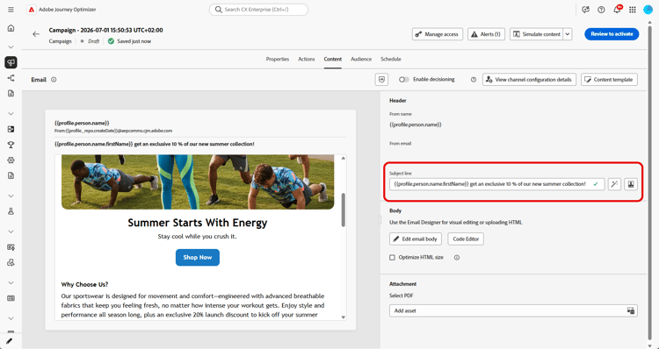Switch to the Audience tab
659x349 pixels.
[x=361, y=59]
